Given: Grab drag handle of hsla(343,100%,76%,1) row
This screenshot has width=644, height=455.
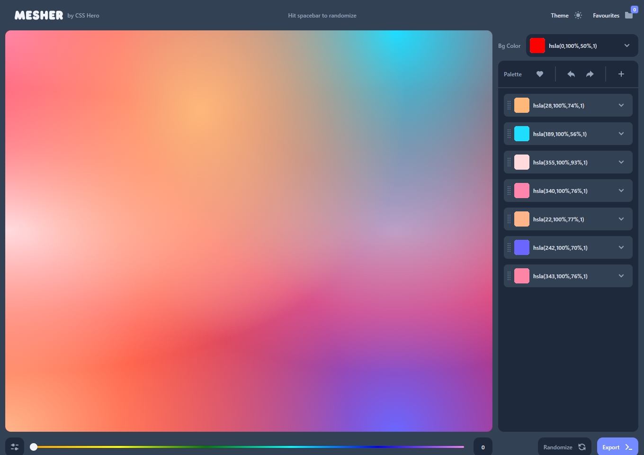Looking at the screenshot, I should (509, 276).
